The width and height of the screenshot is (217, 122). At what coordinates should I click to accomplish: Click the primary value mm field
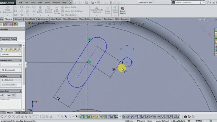pyautogui.click(x=9, y=85)
